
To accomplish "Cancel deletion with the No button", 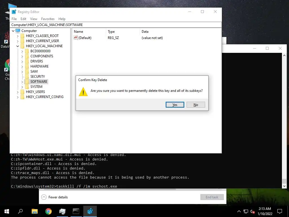I will 196,105.
